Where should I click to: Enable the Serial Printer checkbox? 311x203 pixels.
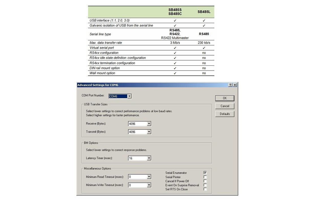click(x=205, y=177)
